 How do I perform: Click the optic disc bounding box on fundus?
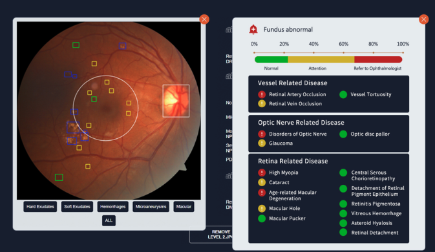(x=176, y=101)
